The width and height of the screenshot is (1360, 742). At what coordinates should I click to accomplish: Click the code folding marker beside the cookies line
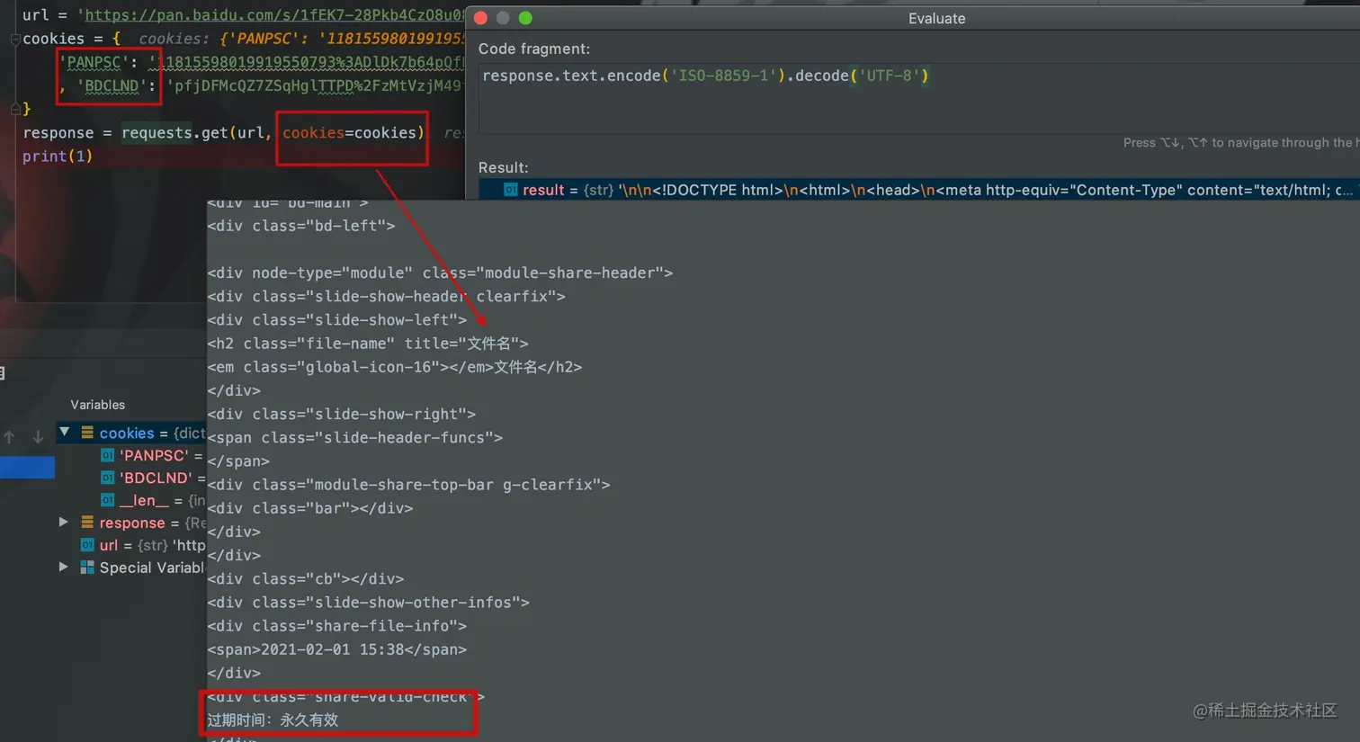tap(14, 40)
